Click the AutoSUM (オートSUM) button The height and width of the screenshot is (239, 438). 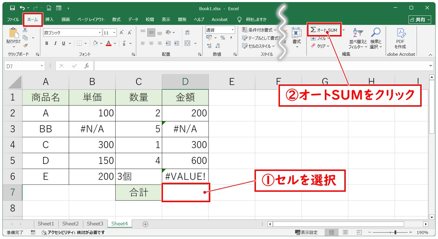point(324,30)
